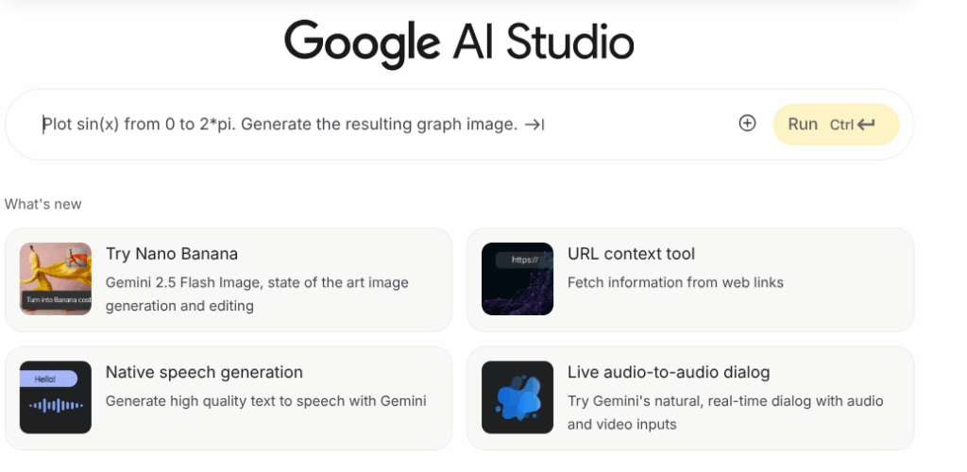Click the plus attachment icon in prompt box
This screenshot has height=472, width=967.
coord(747,124)
